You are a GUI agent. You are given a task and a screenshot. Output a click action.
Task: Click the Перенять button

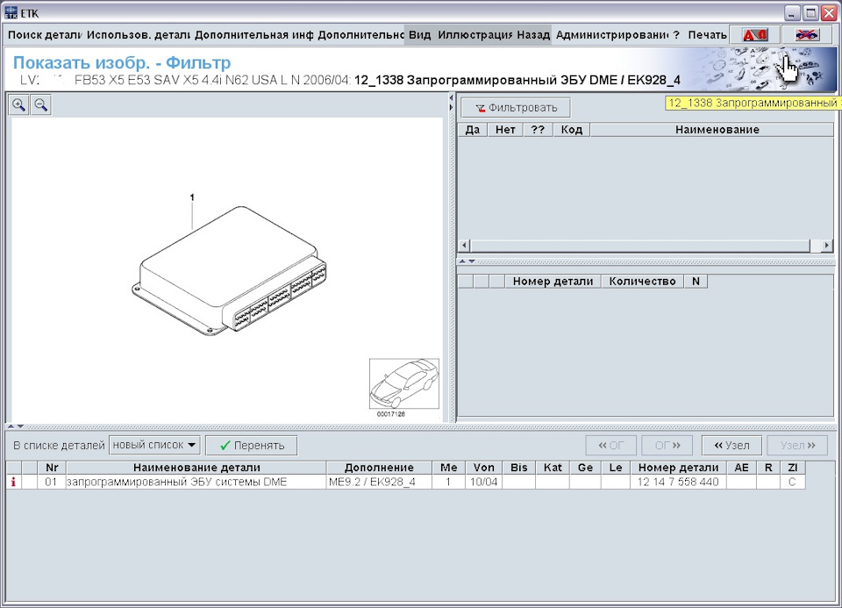click(x=252, y=446)
